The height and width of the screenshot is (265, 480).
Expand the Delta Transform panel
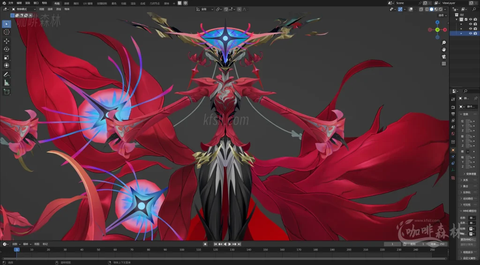(470, 174)
